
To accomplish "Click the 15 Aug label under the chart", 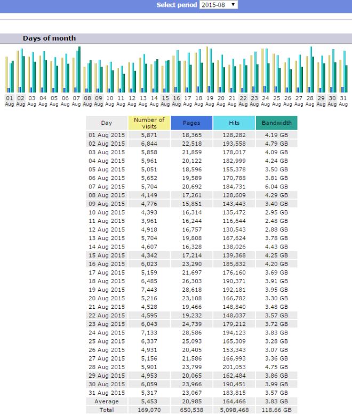I will pos(165,101).
